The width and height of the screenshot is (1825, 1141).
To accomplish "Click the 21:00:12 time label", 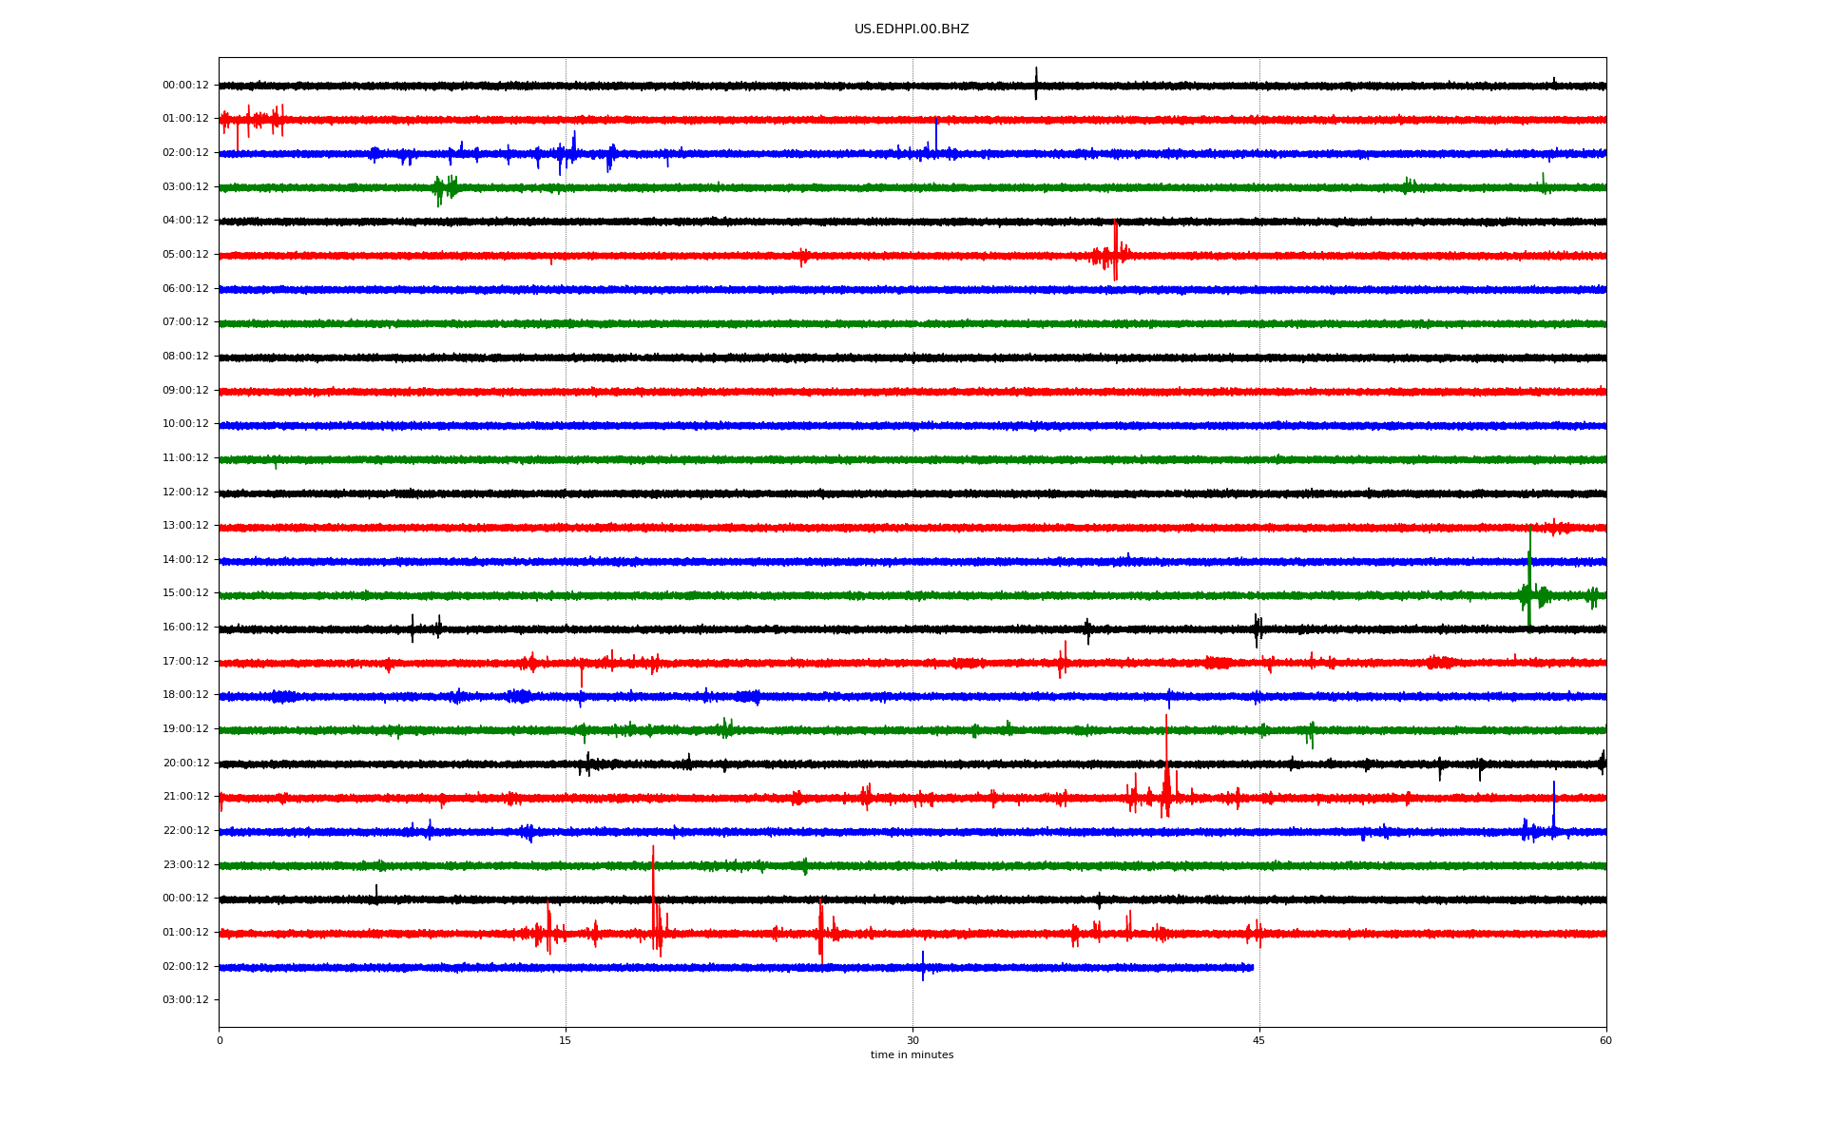I will (185, 797).
